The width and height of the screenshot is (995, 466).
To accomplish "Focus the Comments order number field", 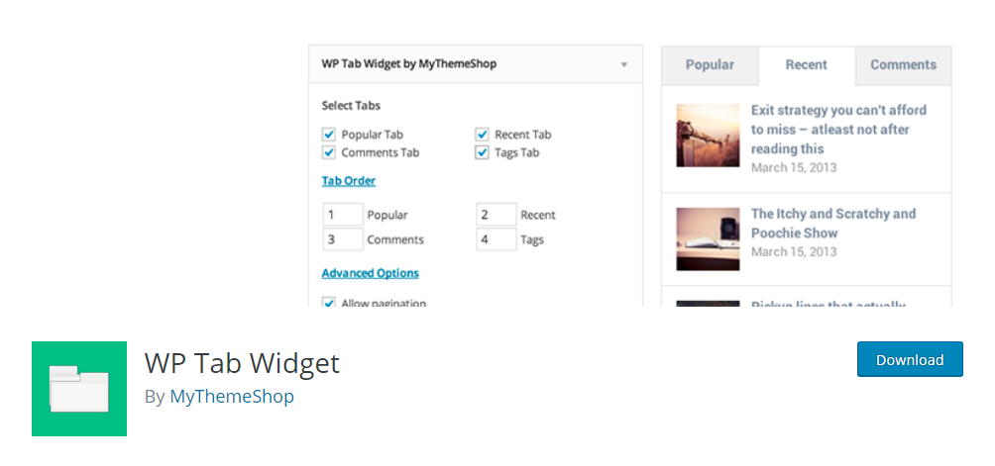I will (343, 240).
